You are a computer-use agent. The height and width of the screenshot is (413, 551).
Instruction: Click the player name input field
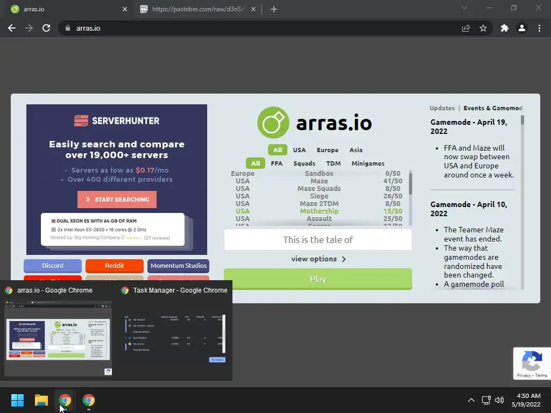(317, 240)
